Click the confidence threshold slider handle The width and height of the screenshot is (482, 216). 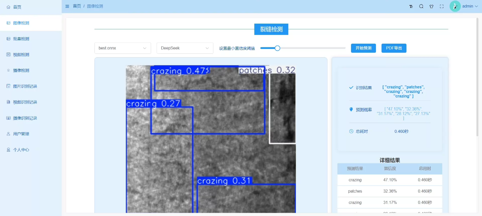(277, 48)
